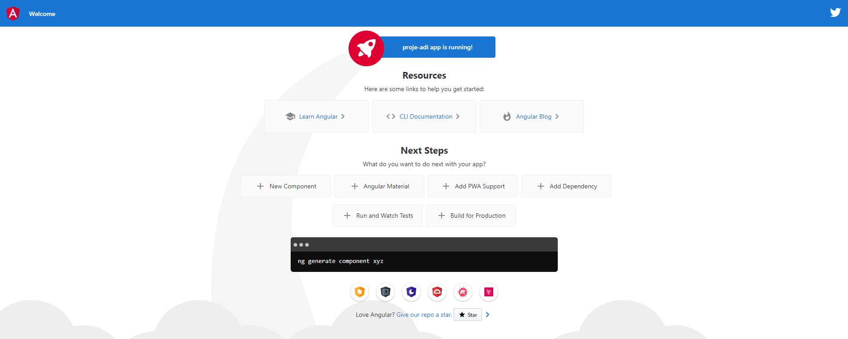
Task: Open the purple Augury moon shield icon
Action: pyautogui.click(x=411, y=292)
